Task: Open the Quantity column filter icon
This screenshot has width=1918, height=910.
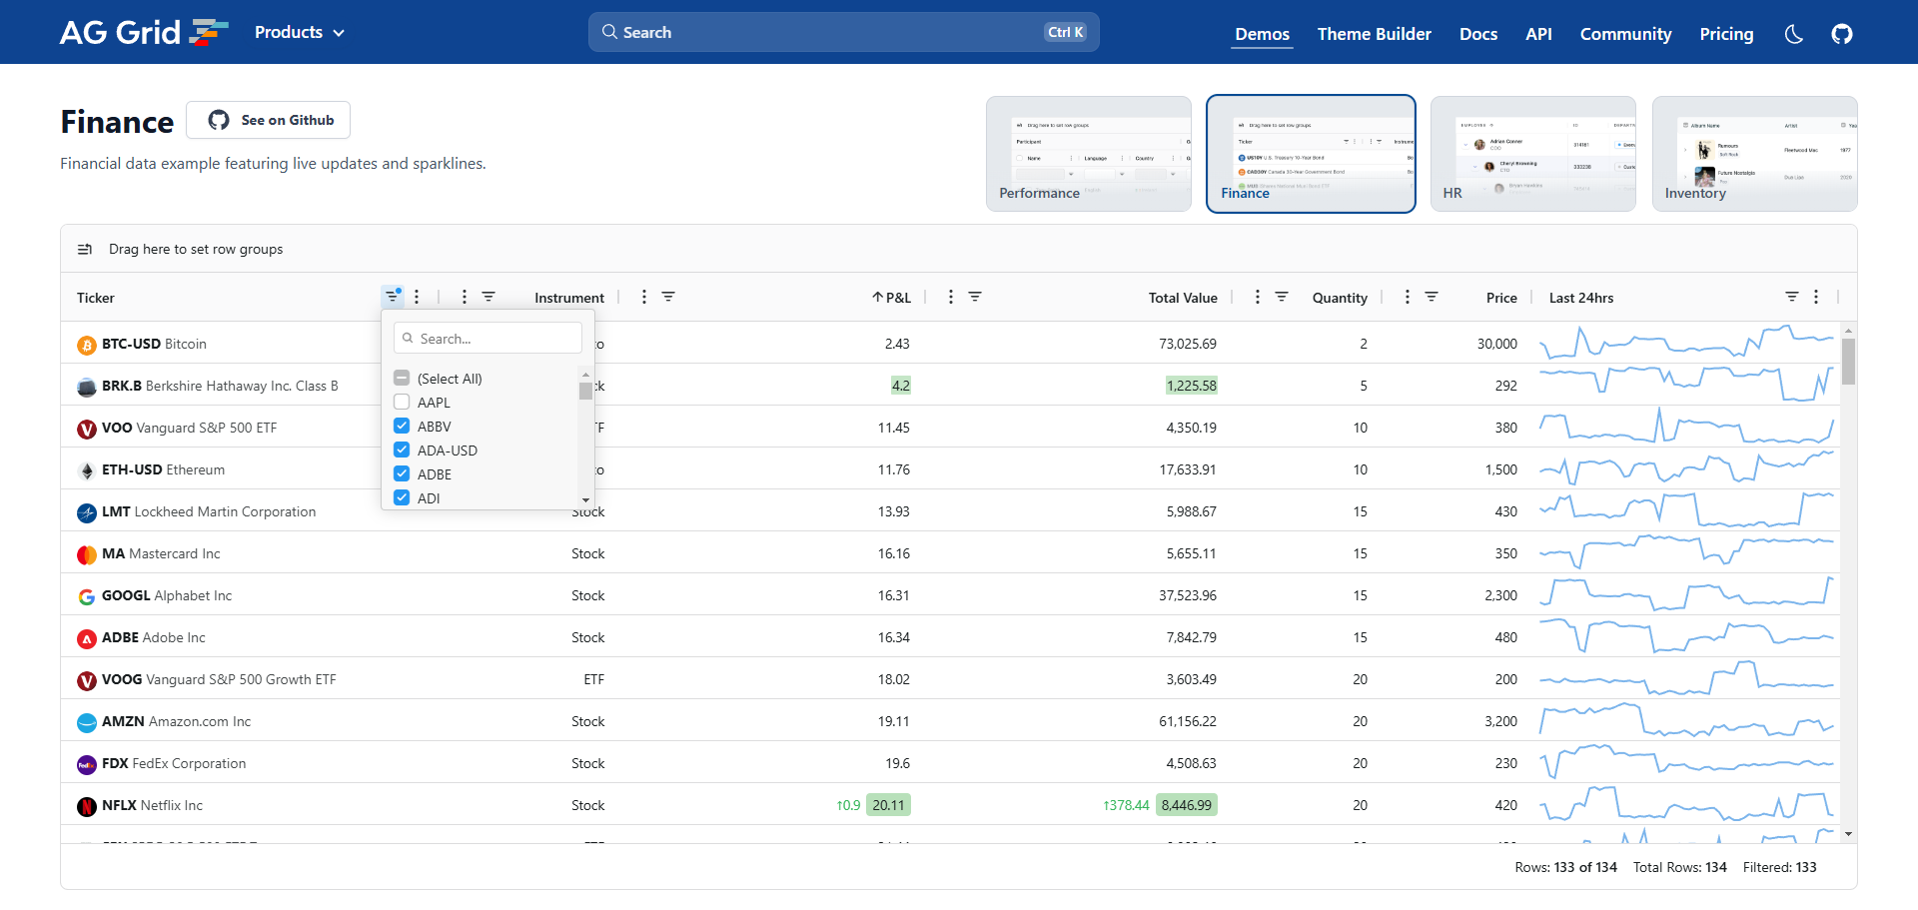Action: click(1282, 297)
